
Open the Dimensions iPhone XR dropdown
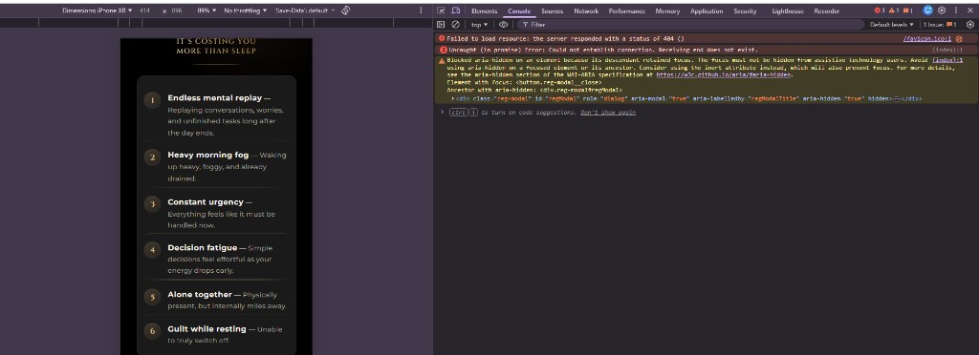point(98,10)
